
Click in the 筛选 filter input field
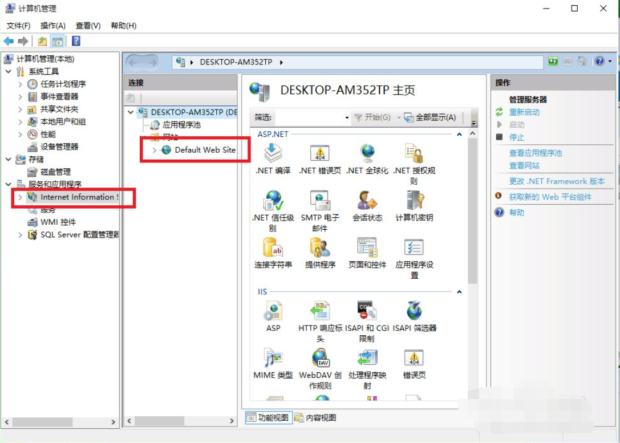(x=309, y=117)
